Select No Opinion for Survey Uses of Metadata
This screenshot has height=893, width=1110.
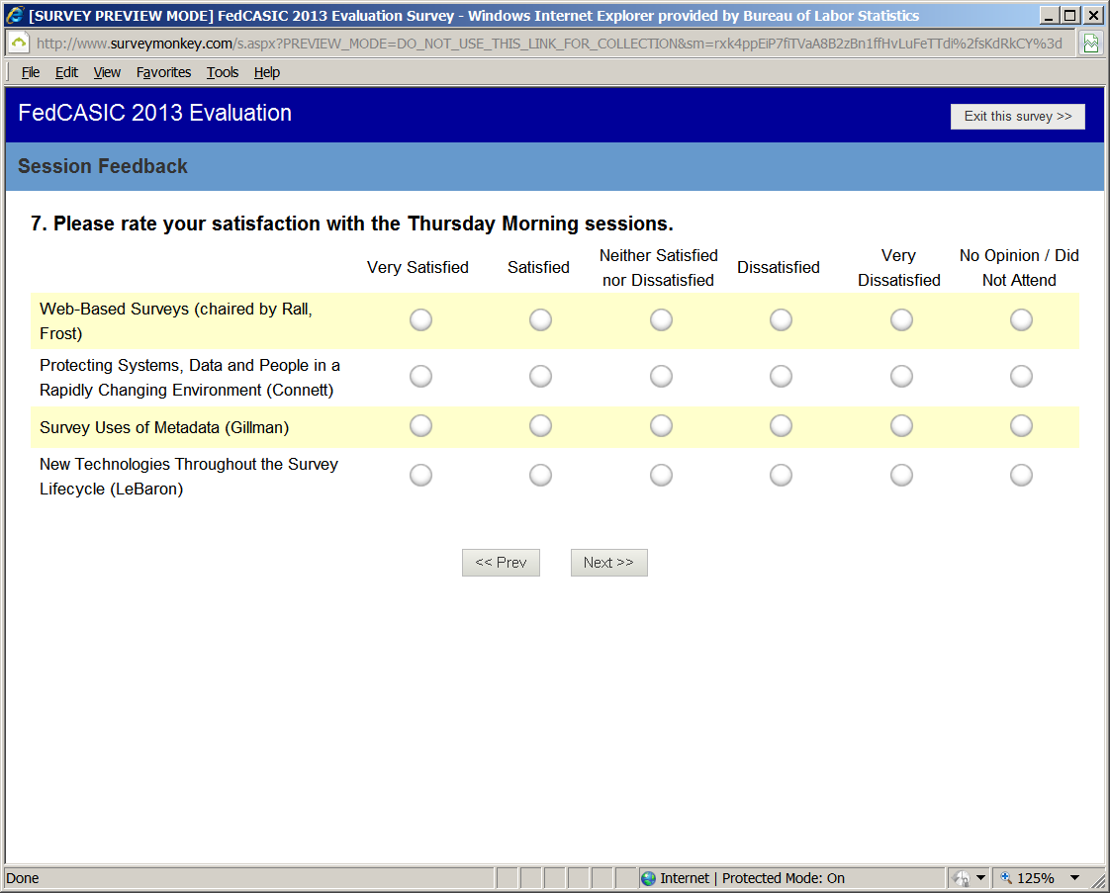[1021, 426]
